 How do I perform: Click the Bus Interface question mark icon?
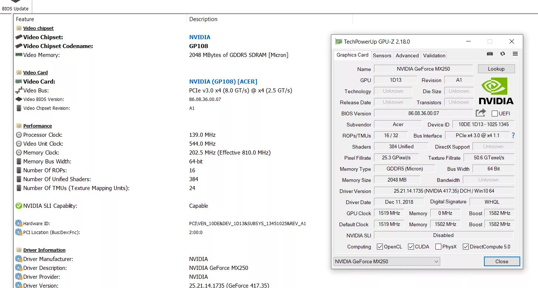coord(513,135)
